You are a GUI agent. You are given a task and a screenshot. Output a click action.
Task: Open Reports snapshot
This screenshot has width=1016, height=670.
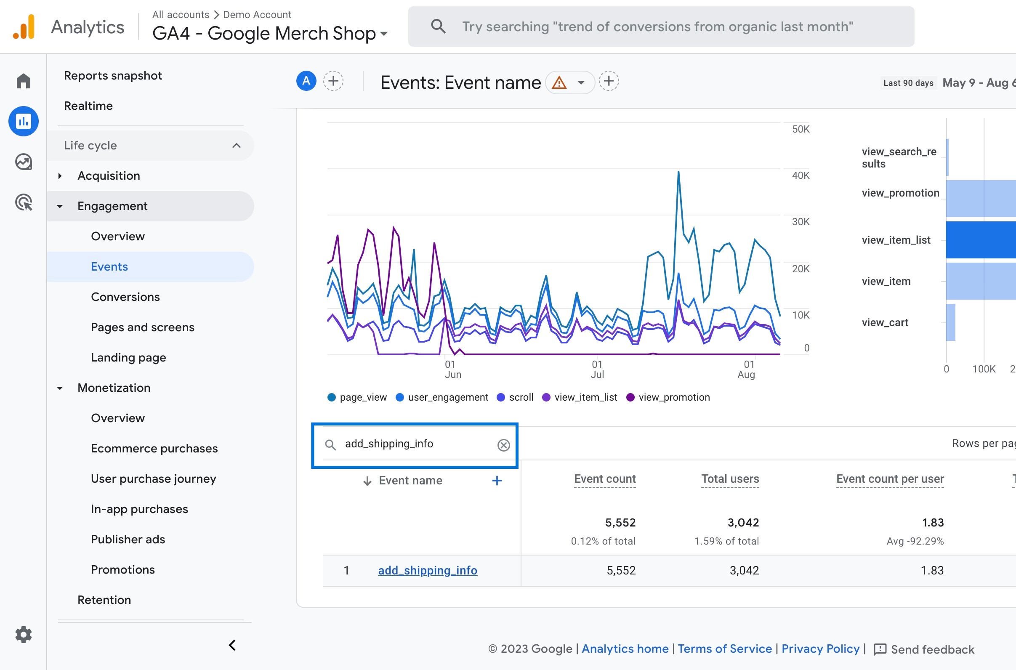[x=113, y=76]
